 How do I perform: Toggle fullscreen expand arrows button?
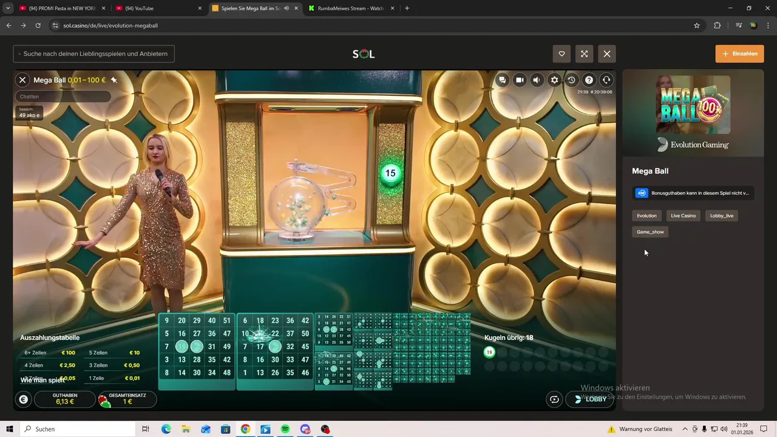(x=584, y=54)
